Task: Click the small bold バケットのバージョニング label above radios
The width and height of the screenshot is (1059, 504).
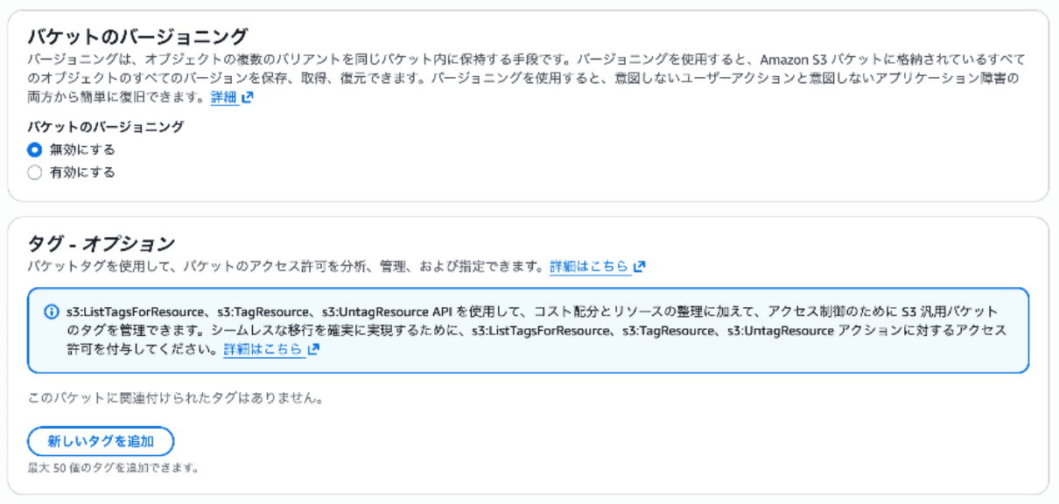Action: 105,127
